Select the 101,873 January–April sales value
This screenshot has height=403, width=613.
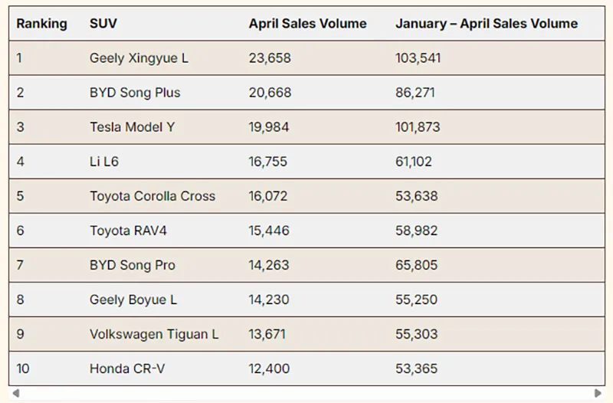click(418, 127)
